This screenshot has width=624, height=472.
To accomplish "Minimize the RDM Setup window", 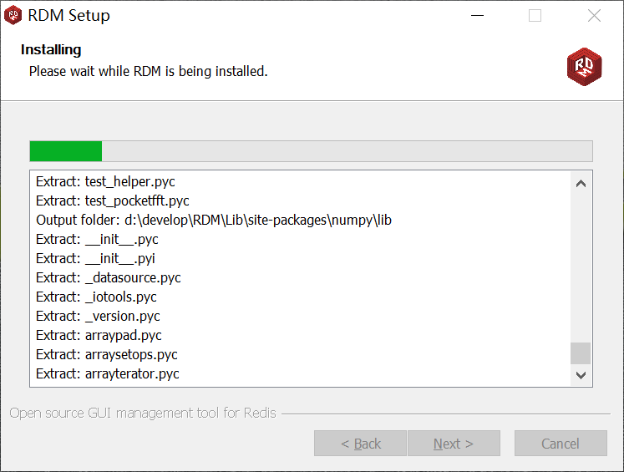I will coord(477,16).
